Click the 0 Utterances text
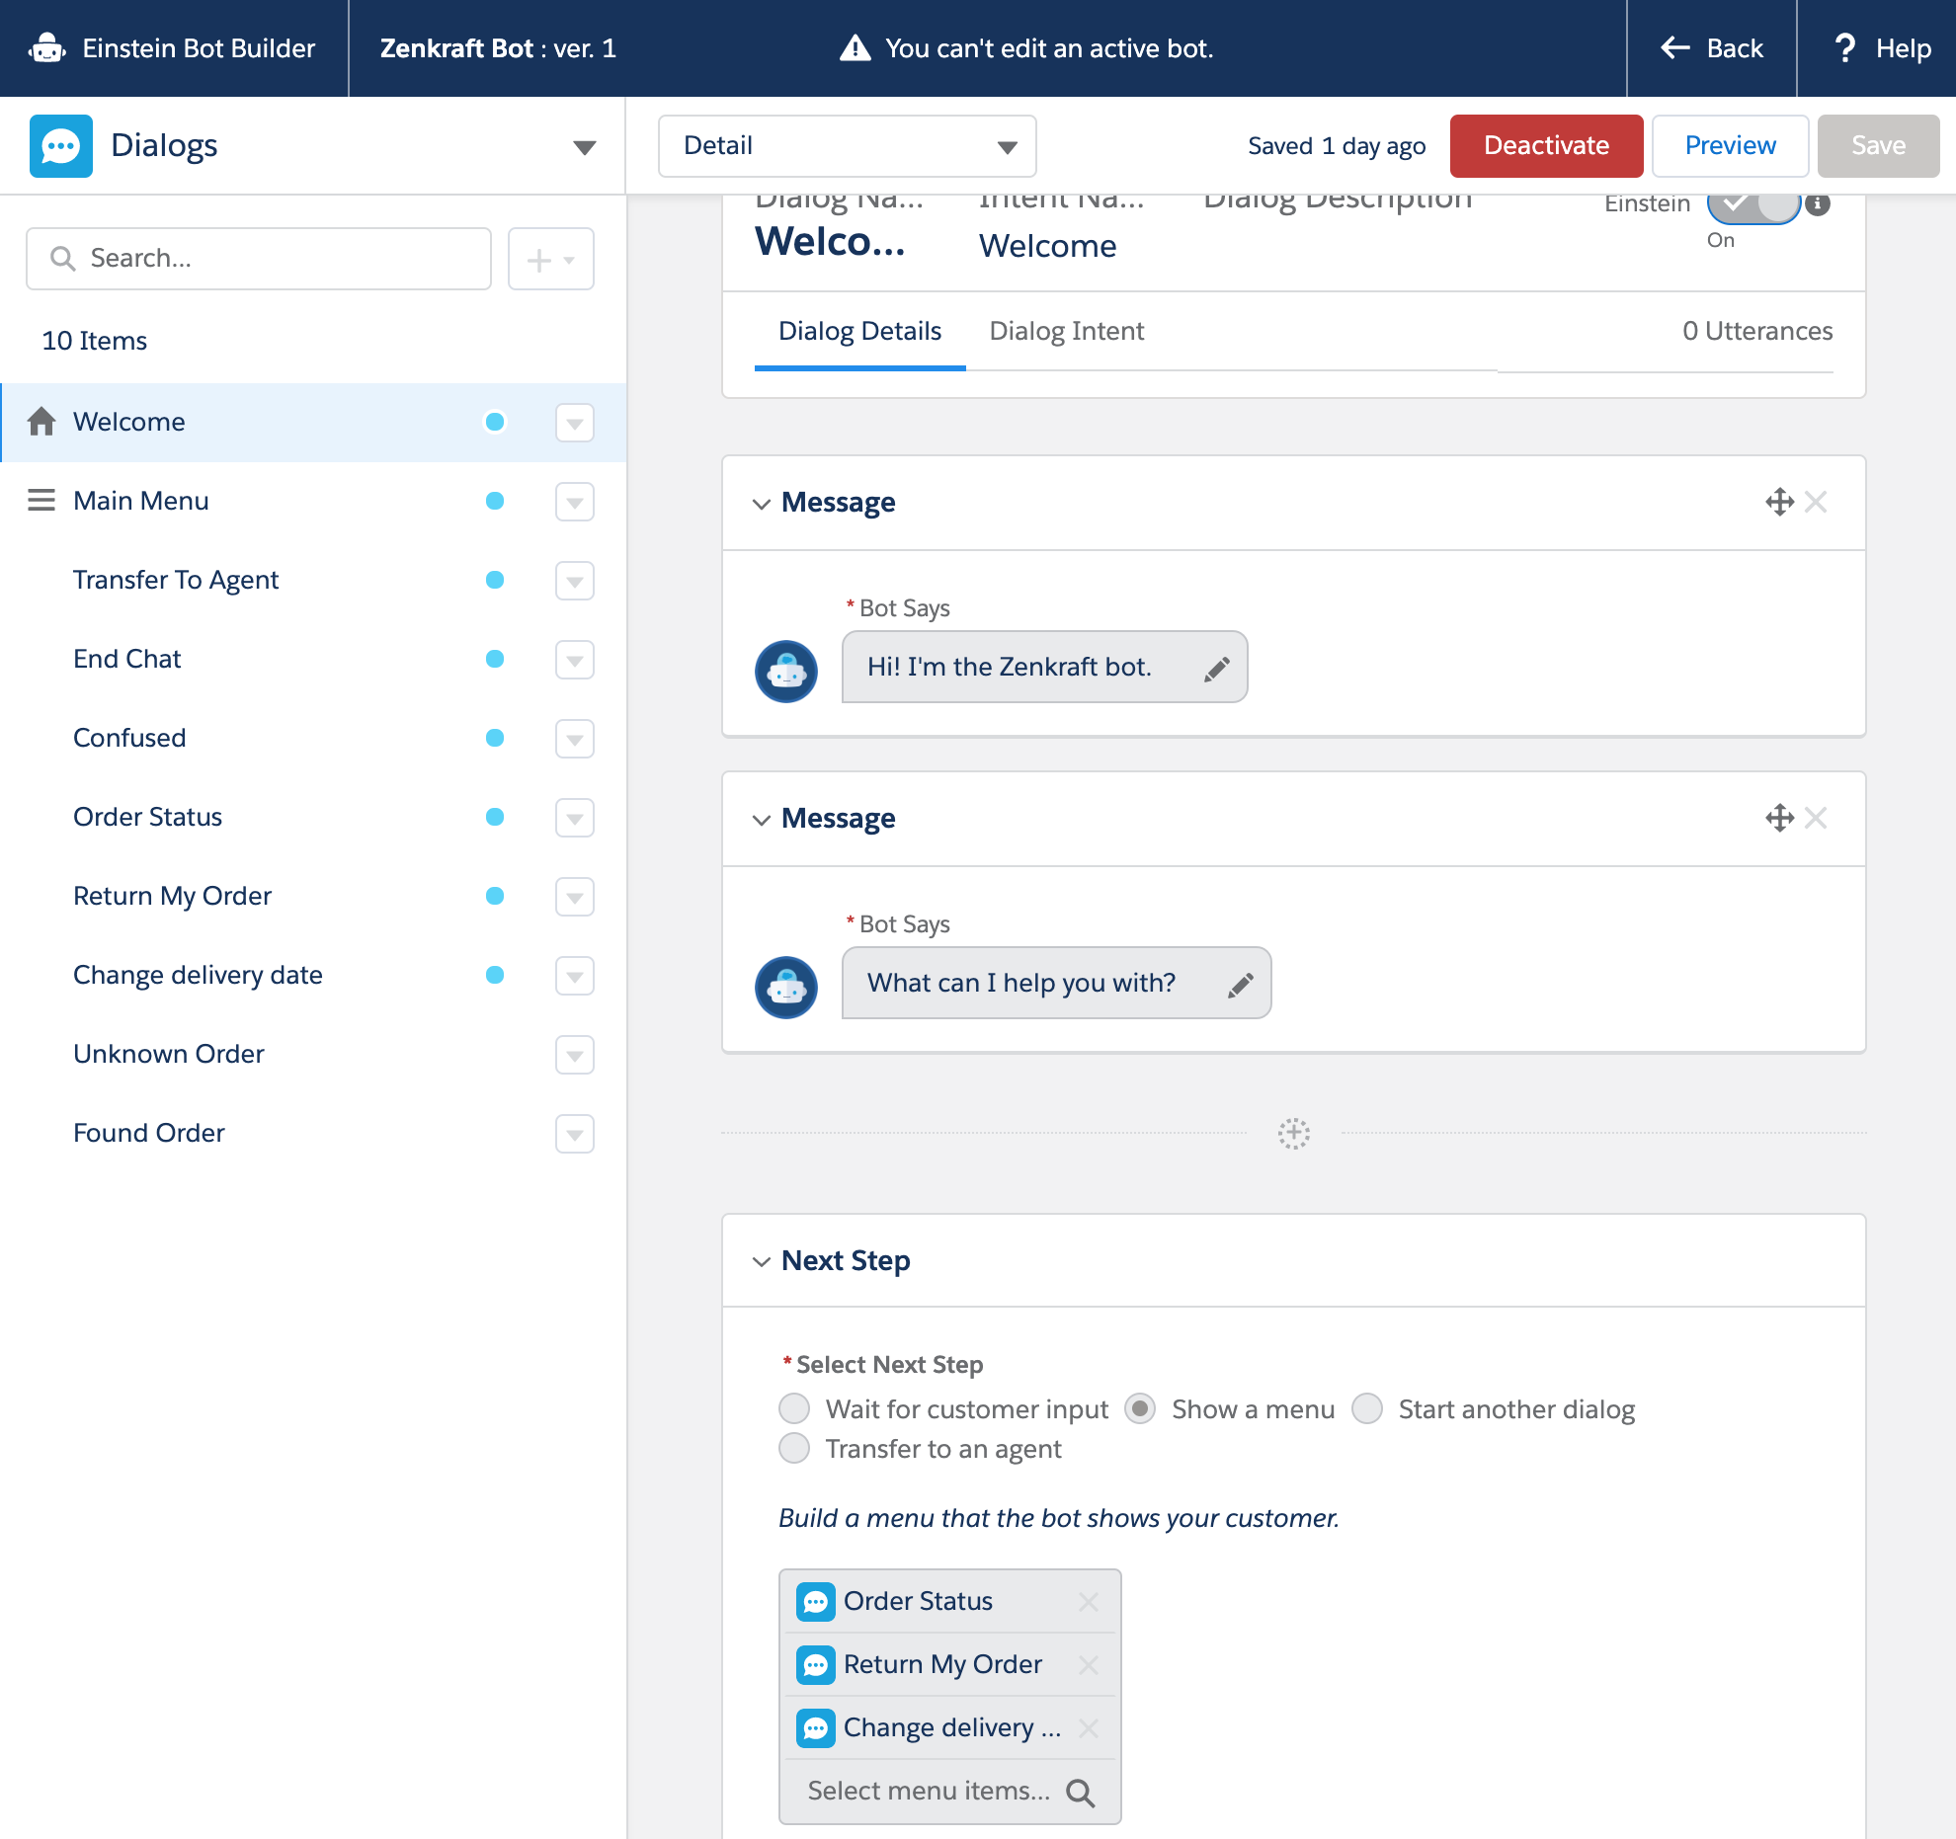1956x1839 pixels. click(x=1757, y=331)
